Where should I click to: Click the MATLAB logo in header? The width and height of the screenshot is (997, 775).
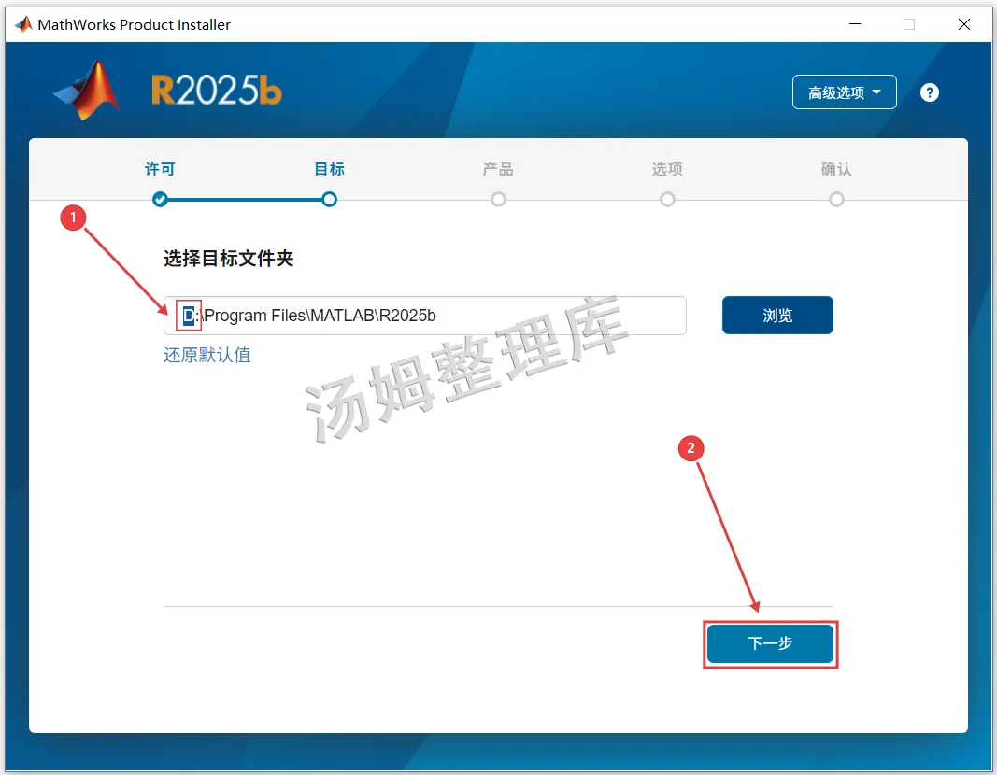tap(87, 91)
